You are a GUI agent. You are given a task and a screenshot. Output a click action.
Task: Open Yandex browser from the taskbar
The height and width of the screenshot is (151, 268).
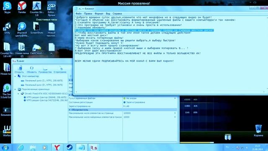click(x=57, y=147)
